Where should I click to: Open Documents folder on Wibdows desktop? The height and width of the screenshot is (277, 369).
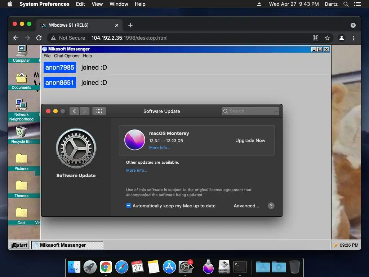tap(21, 81)
